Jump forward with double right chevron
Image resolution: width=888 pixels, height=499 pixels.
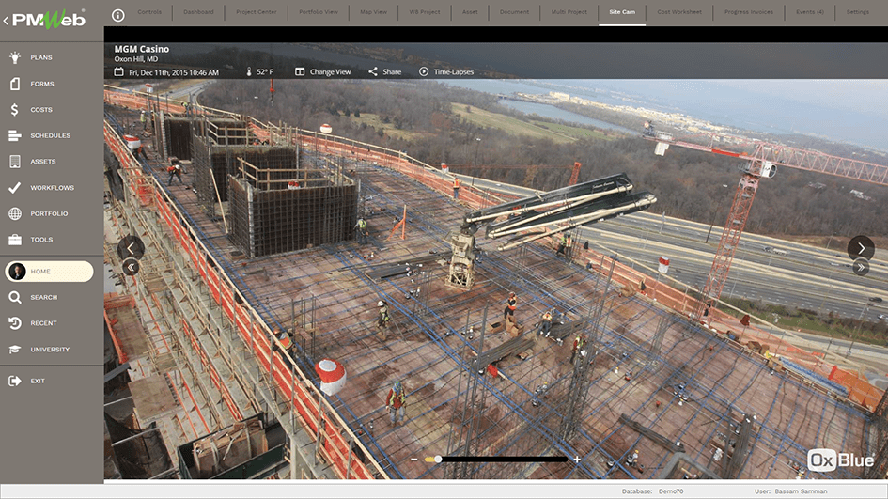pyautogui.click(x=861, y=267)
